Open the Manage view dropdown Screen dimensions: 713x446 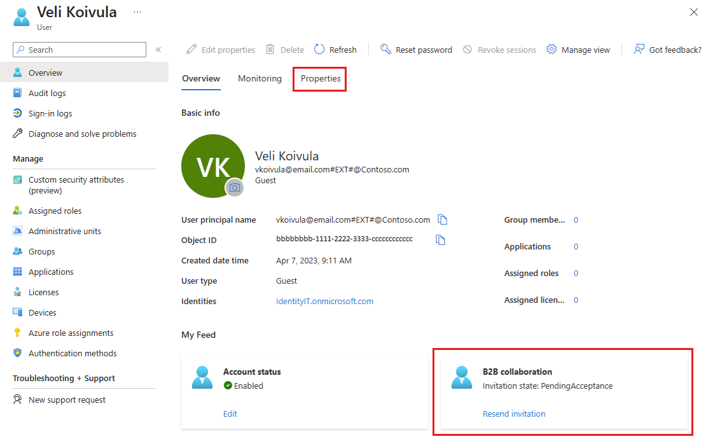[578, 49]
